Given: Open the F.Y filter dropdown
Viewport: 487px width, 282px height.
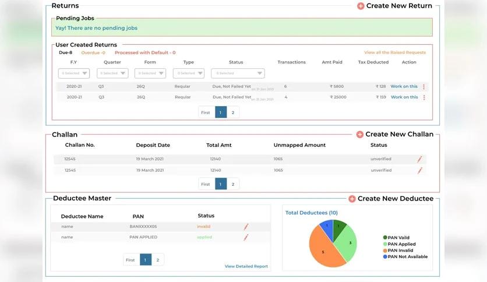Looking at the screenshot, I should (x=74, y=73).
